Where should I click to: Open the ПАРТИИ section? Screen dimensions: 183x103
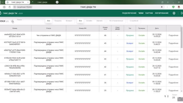[149, 13]
